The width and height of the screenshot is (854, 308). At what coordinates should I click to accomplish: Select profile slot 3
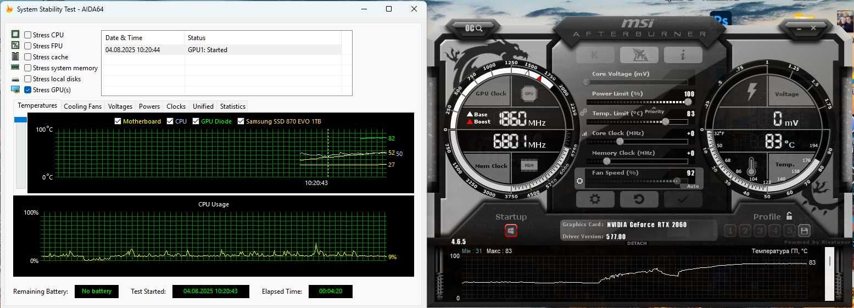tap(760, 231)
